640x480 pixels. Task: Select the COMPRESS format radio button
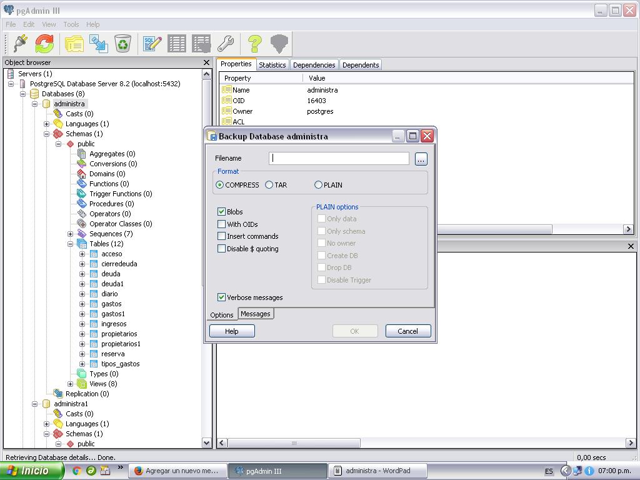pos(219,185)
